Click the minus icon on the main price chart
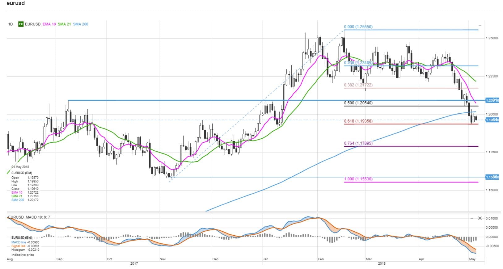Screen dimensions: 503x269 [480, 25]
